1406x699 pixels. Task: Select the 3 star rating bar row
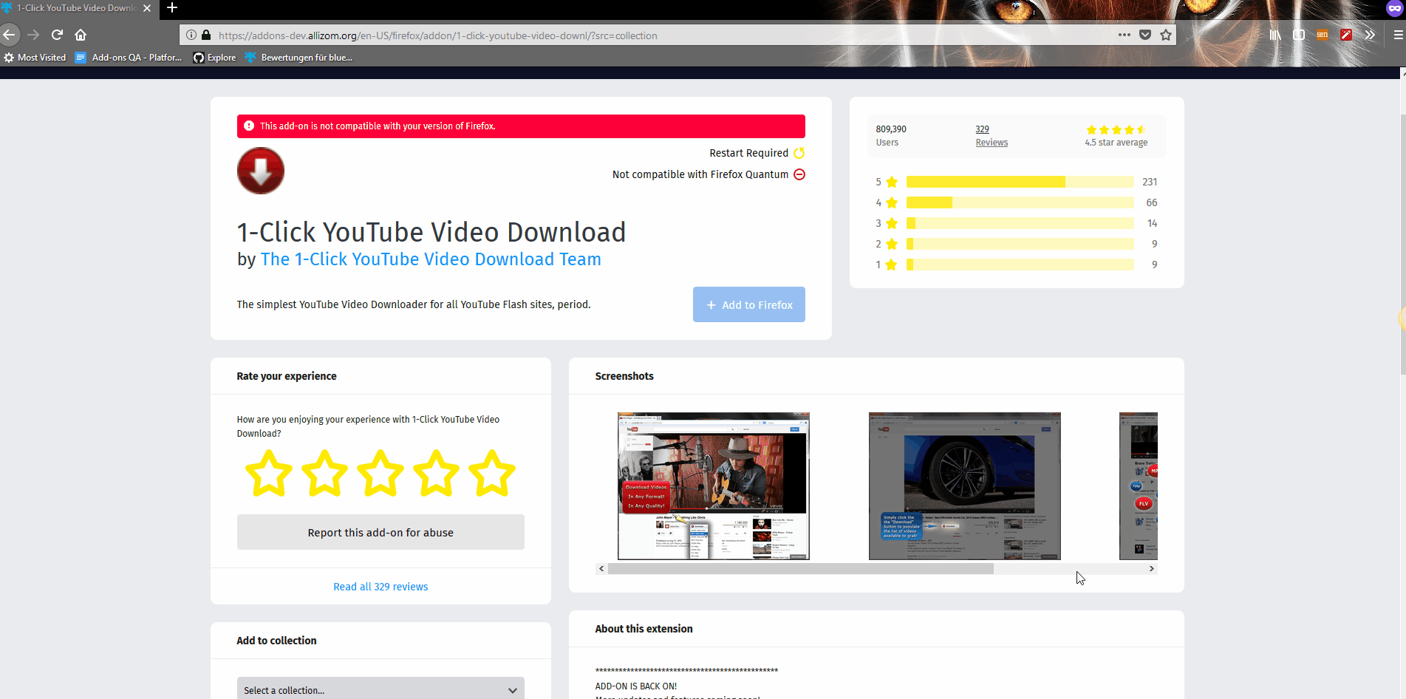(x=1017, y=223)
